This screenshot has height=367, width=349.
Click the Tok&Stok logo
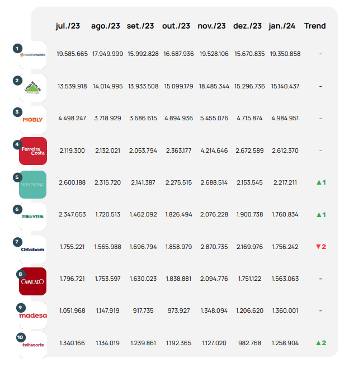[x=33, y=216]
